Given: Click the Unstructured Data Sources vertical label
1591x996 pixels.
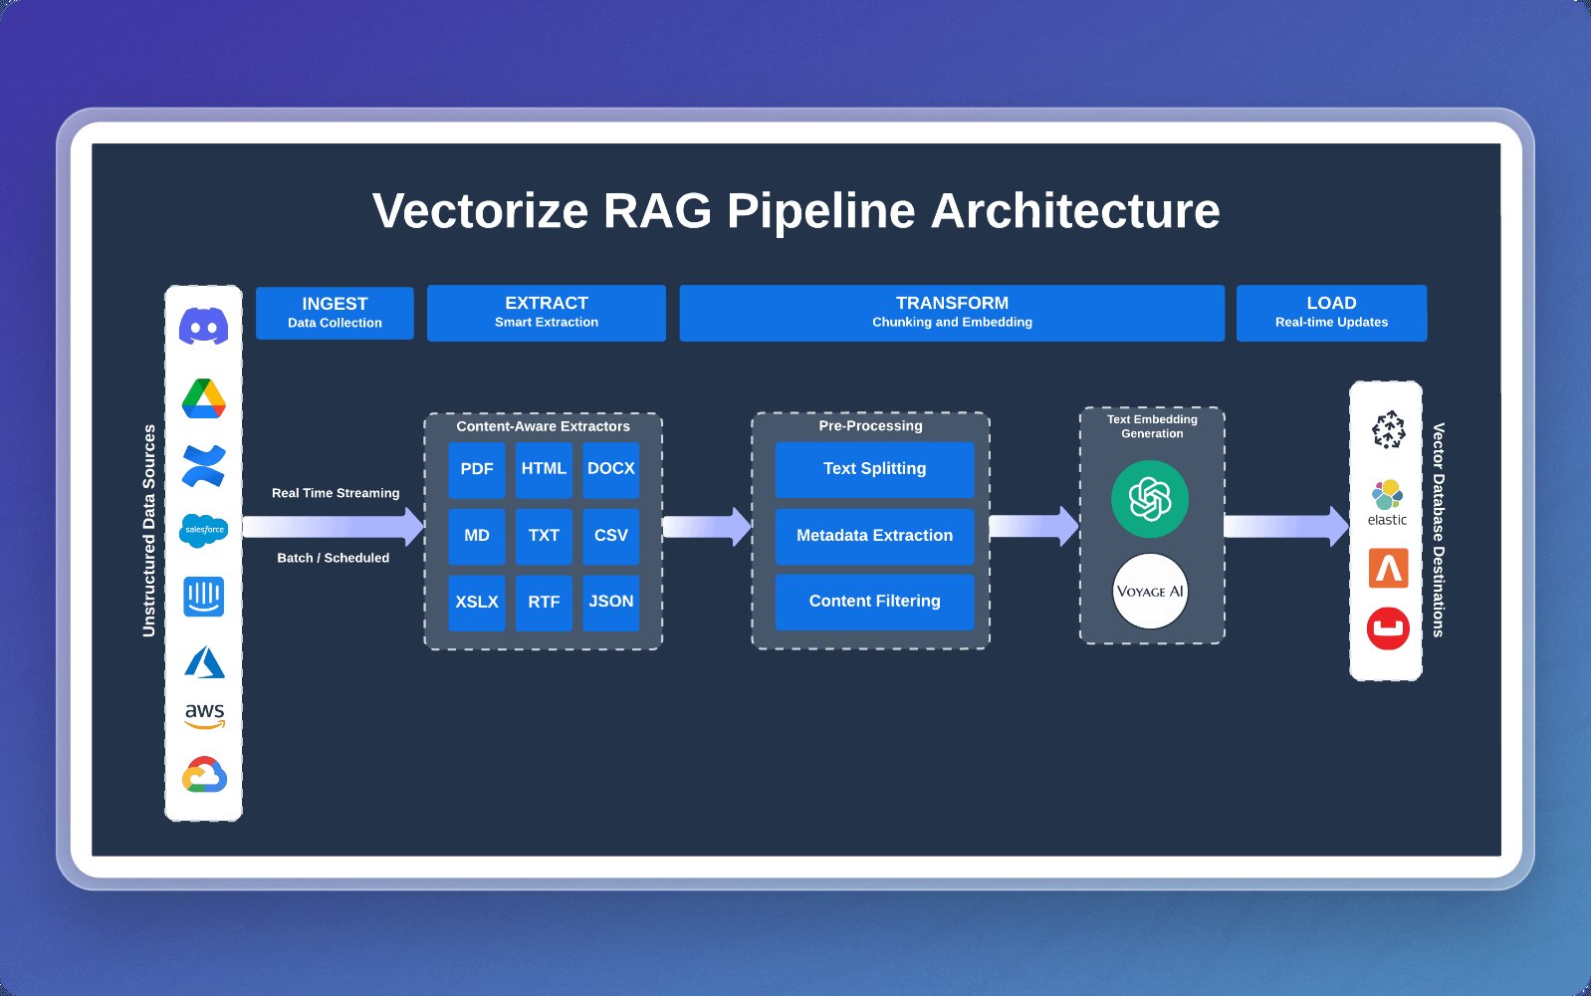Looking at the screenshot, I should [149, 531].
